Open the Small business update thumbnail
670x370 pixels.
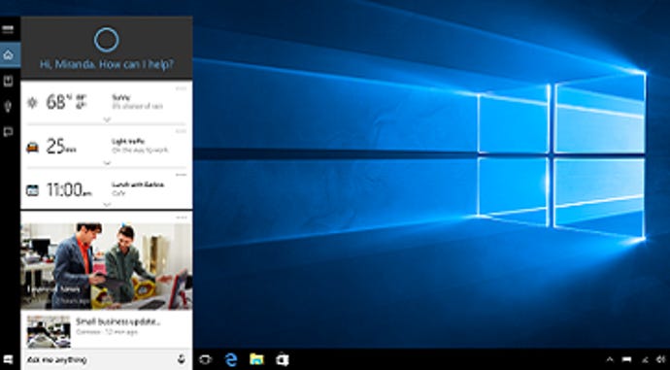pyautogui.click(x=49, y=331)
